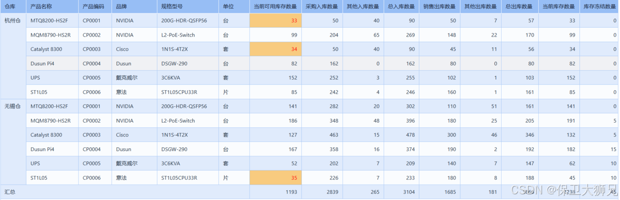The height and width of the screenshot is (200, 620).
Task: Click the 总入库数量 column header
Action: pyautogui.click(x=401, y=7)
